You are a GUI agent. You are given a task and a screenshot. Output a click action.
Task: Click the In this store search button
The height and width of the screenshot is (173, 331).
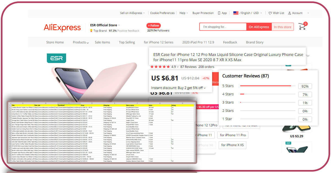point(282,27)
